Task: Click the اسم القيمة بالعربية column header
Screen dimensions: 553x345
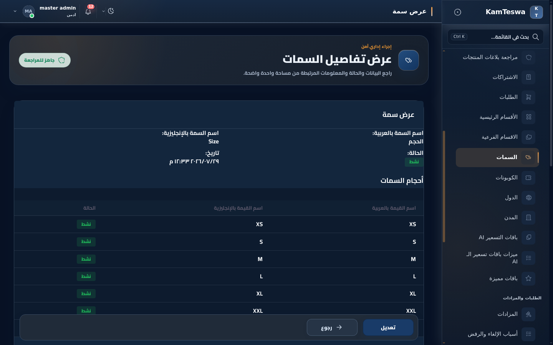Action: (394, 208)
